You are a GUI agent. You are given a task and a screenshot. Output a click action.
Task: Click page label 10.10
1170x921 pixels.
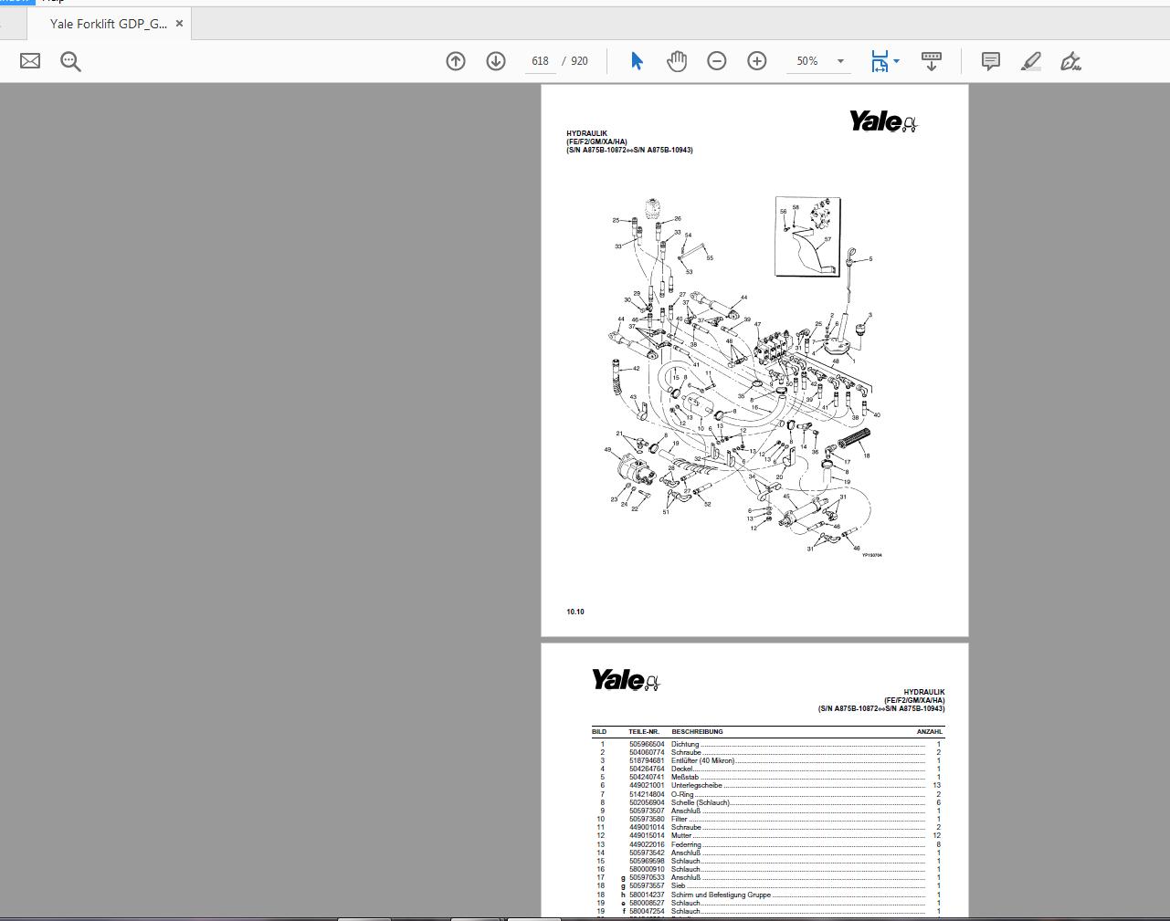tap(575, 612)
